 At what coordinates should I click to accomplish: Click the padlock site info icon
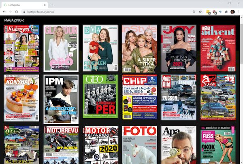coord(24,12)
